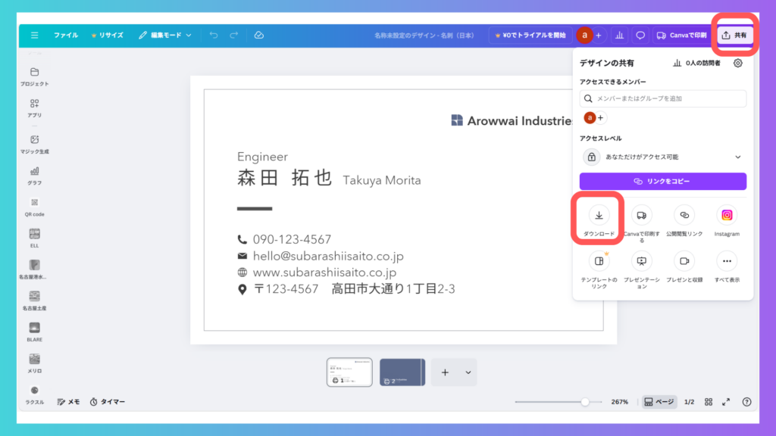Open the Presentation and record (プレゼンと収録) option
Screen dimensions: 776x436
pos(684,261)
